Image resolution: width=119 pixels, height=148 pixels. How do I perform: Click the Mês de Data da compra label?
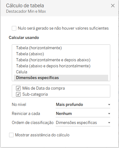coord(43,88)
